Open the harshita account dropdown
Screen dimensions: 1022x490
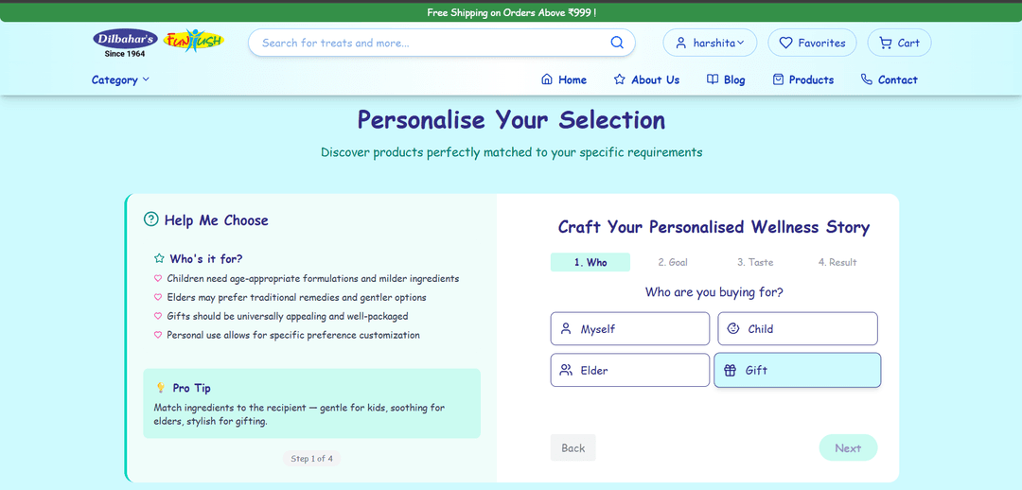click(x=709, y=43)
